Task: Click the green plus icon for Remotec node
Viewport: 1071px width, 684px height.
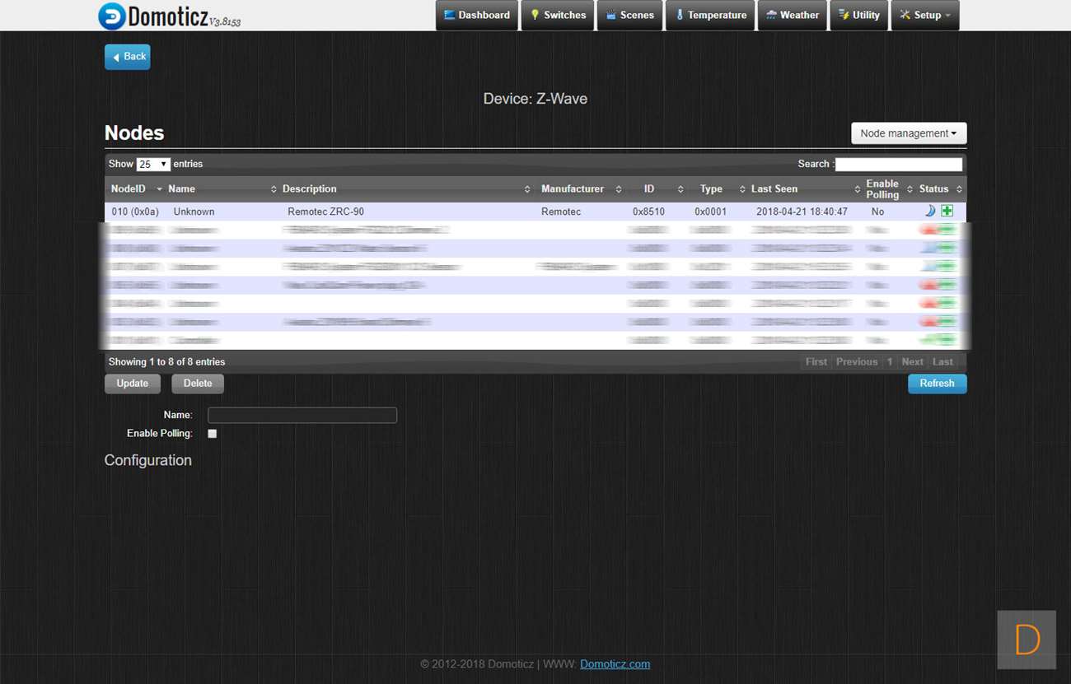Action: point(947,212)
